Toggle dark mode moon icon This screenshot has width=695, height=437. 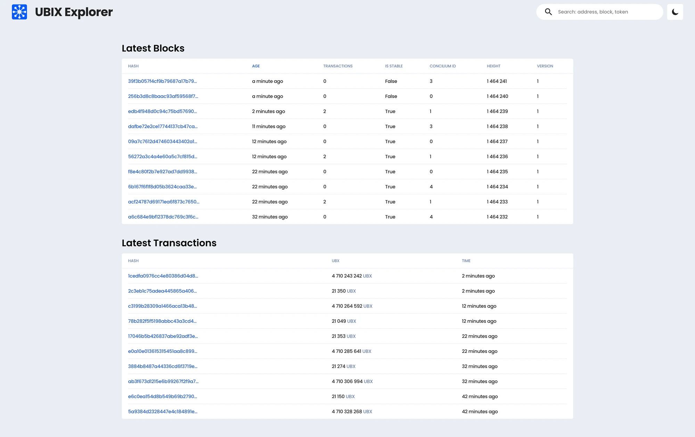pos(675,12)
